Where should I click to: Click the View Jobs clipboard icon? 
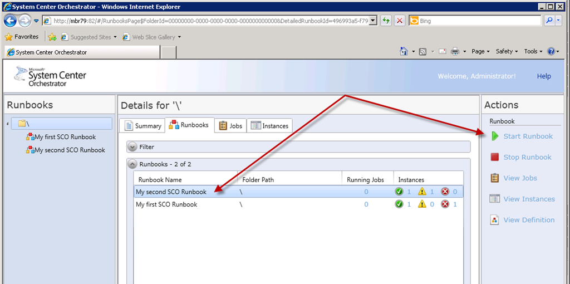coord(495,178)
